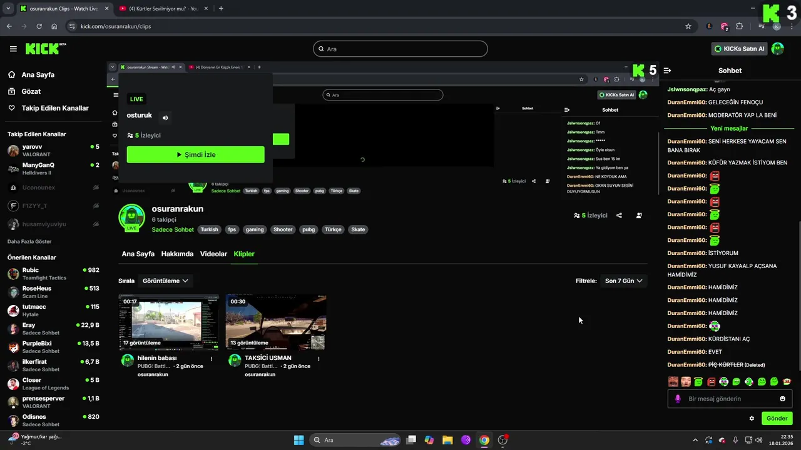Select the Klipler channel tab

click(244, 254)
